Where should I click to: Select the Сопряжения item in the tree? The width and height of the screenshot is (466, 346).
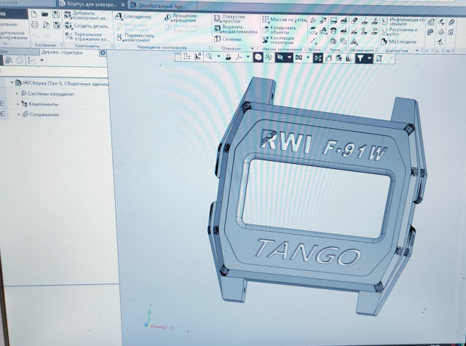tap(42, 114)
